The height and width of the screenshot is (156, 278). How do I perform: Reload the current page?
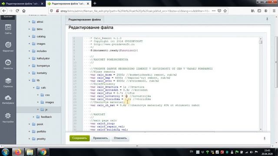17,11
